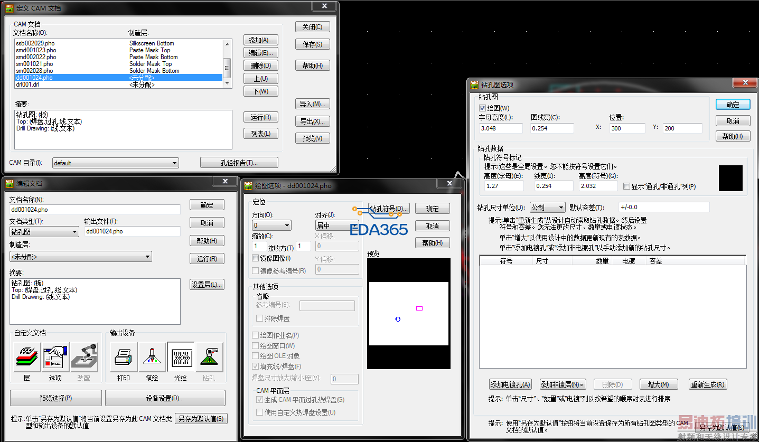Image resolution: width=759 pixels, height=442 pixels.
Task: Toggle 使用自定义热焊盘设置(U) checkbox
Action: [x=259, y=412]
